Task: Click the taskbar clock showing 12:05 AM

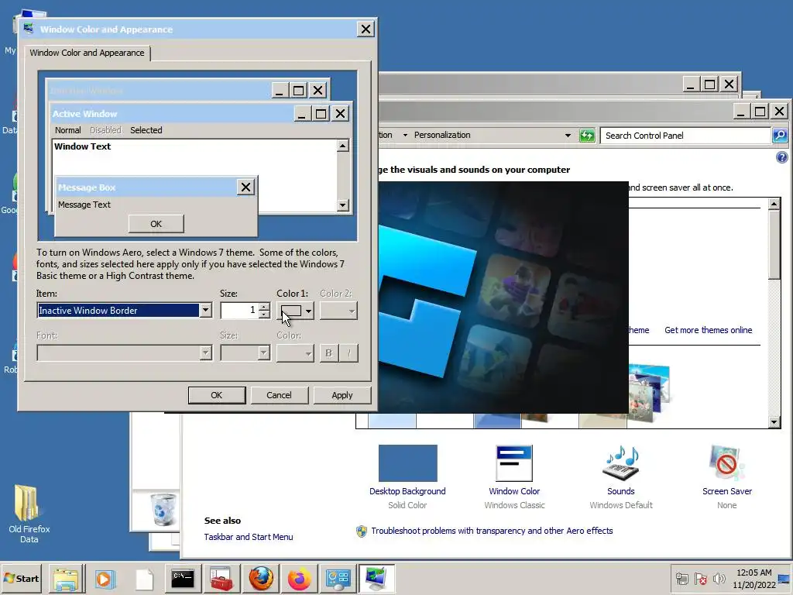Action: click(754, 579)
